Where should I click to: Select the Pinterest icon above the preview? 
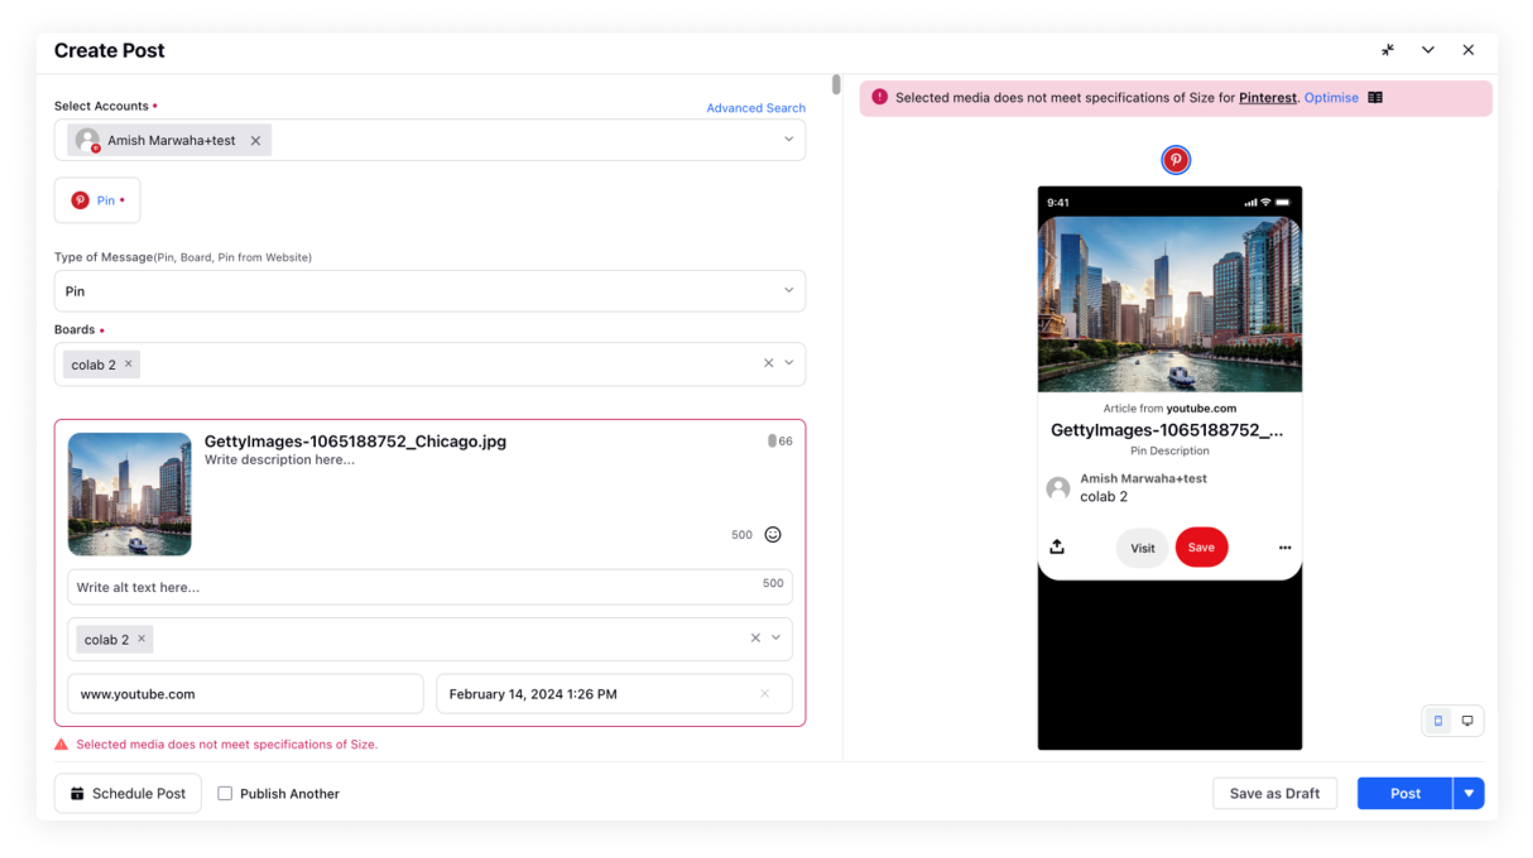(x=1176, y=159)
